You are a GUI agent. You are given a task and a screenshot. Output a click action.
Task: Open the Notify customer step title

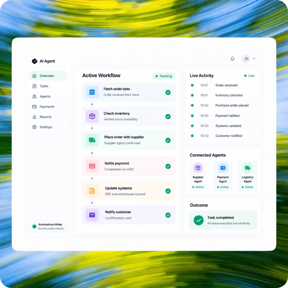point(118,212)
